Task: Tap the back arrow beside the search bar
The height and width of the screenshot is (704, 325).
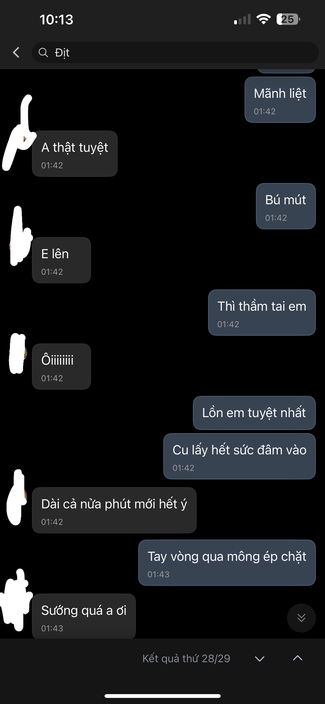Action: 16,52
